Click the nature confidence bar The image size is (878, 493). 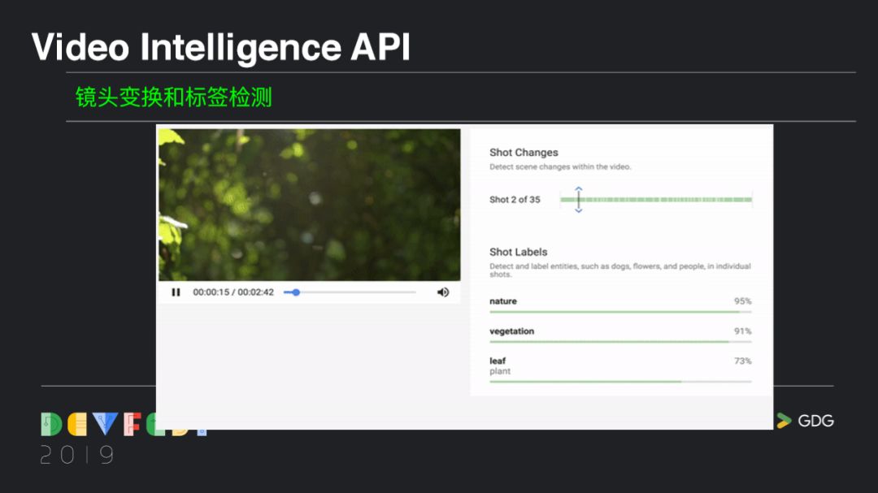coord(620,312)
